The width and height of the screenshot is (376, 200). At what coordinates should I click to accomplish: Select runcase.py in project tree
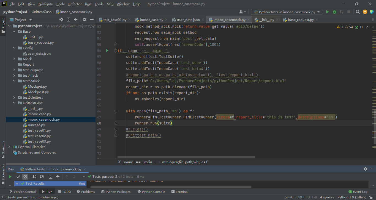tap(36, 125)
